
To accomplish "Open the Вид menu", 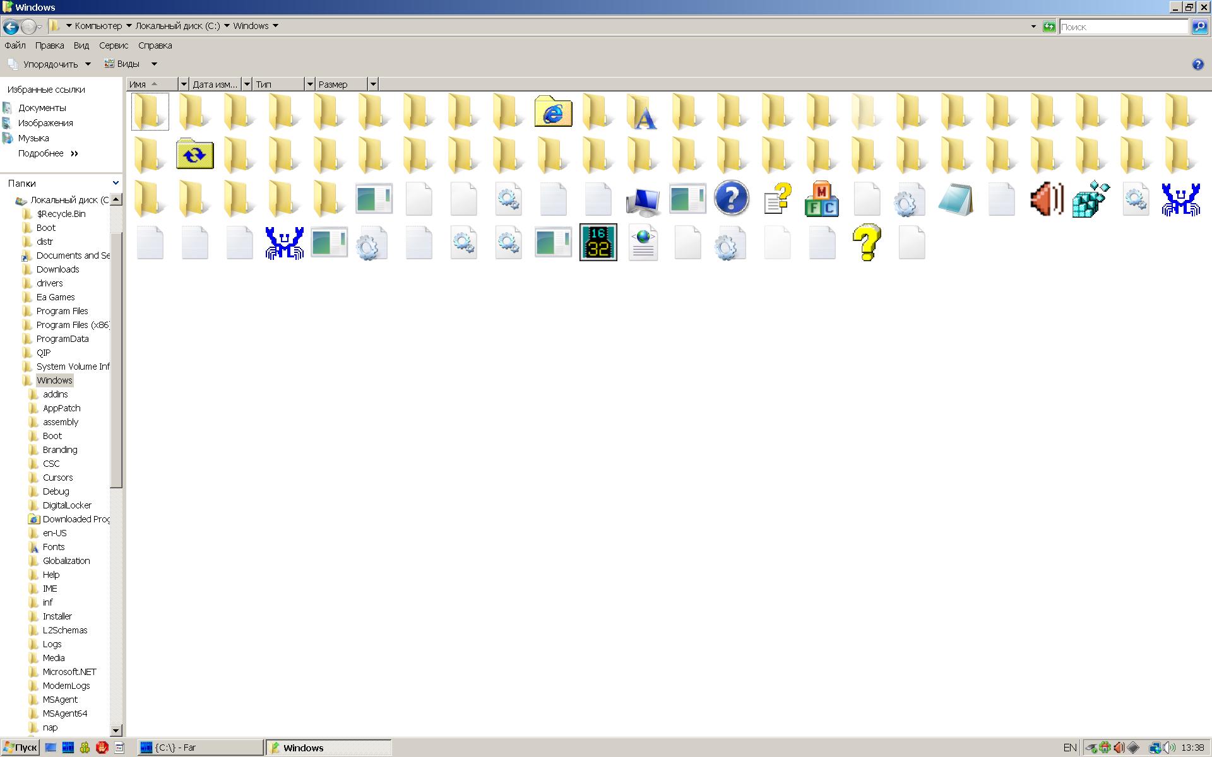I will click(x=81, y=45).
